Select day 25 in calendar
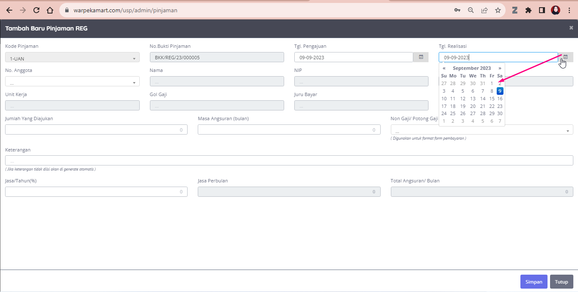The width and height of the screenshot is (578, 292). tap(453, 113)
